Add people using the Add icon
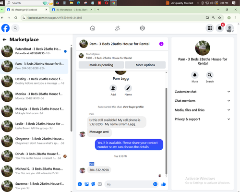The width and height of the screenshot is (240, 192). tap(113, 88)
